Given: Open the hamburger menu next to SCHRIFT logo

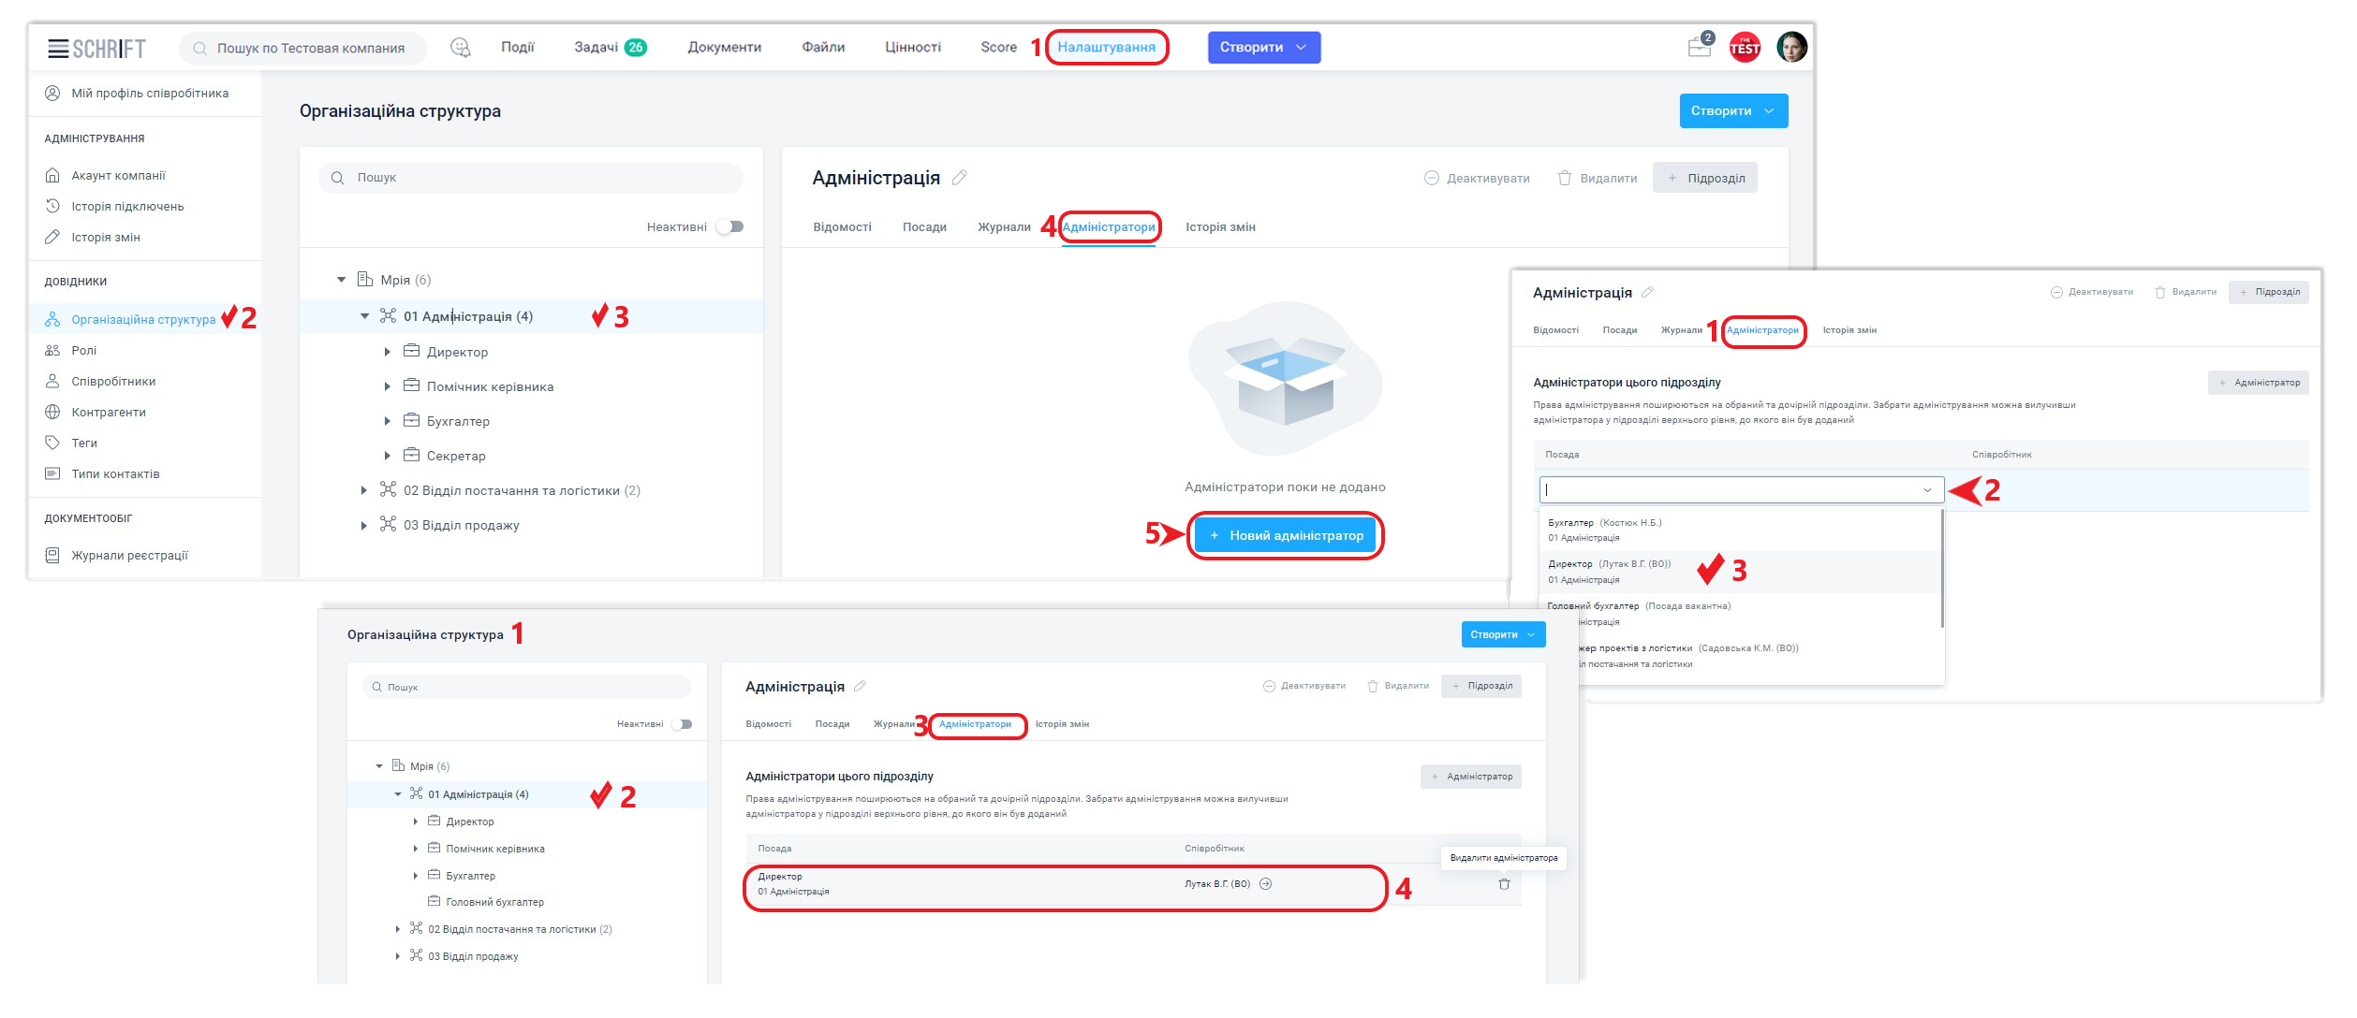Looking at the screenshot, I should click(x=58, y=49).
